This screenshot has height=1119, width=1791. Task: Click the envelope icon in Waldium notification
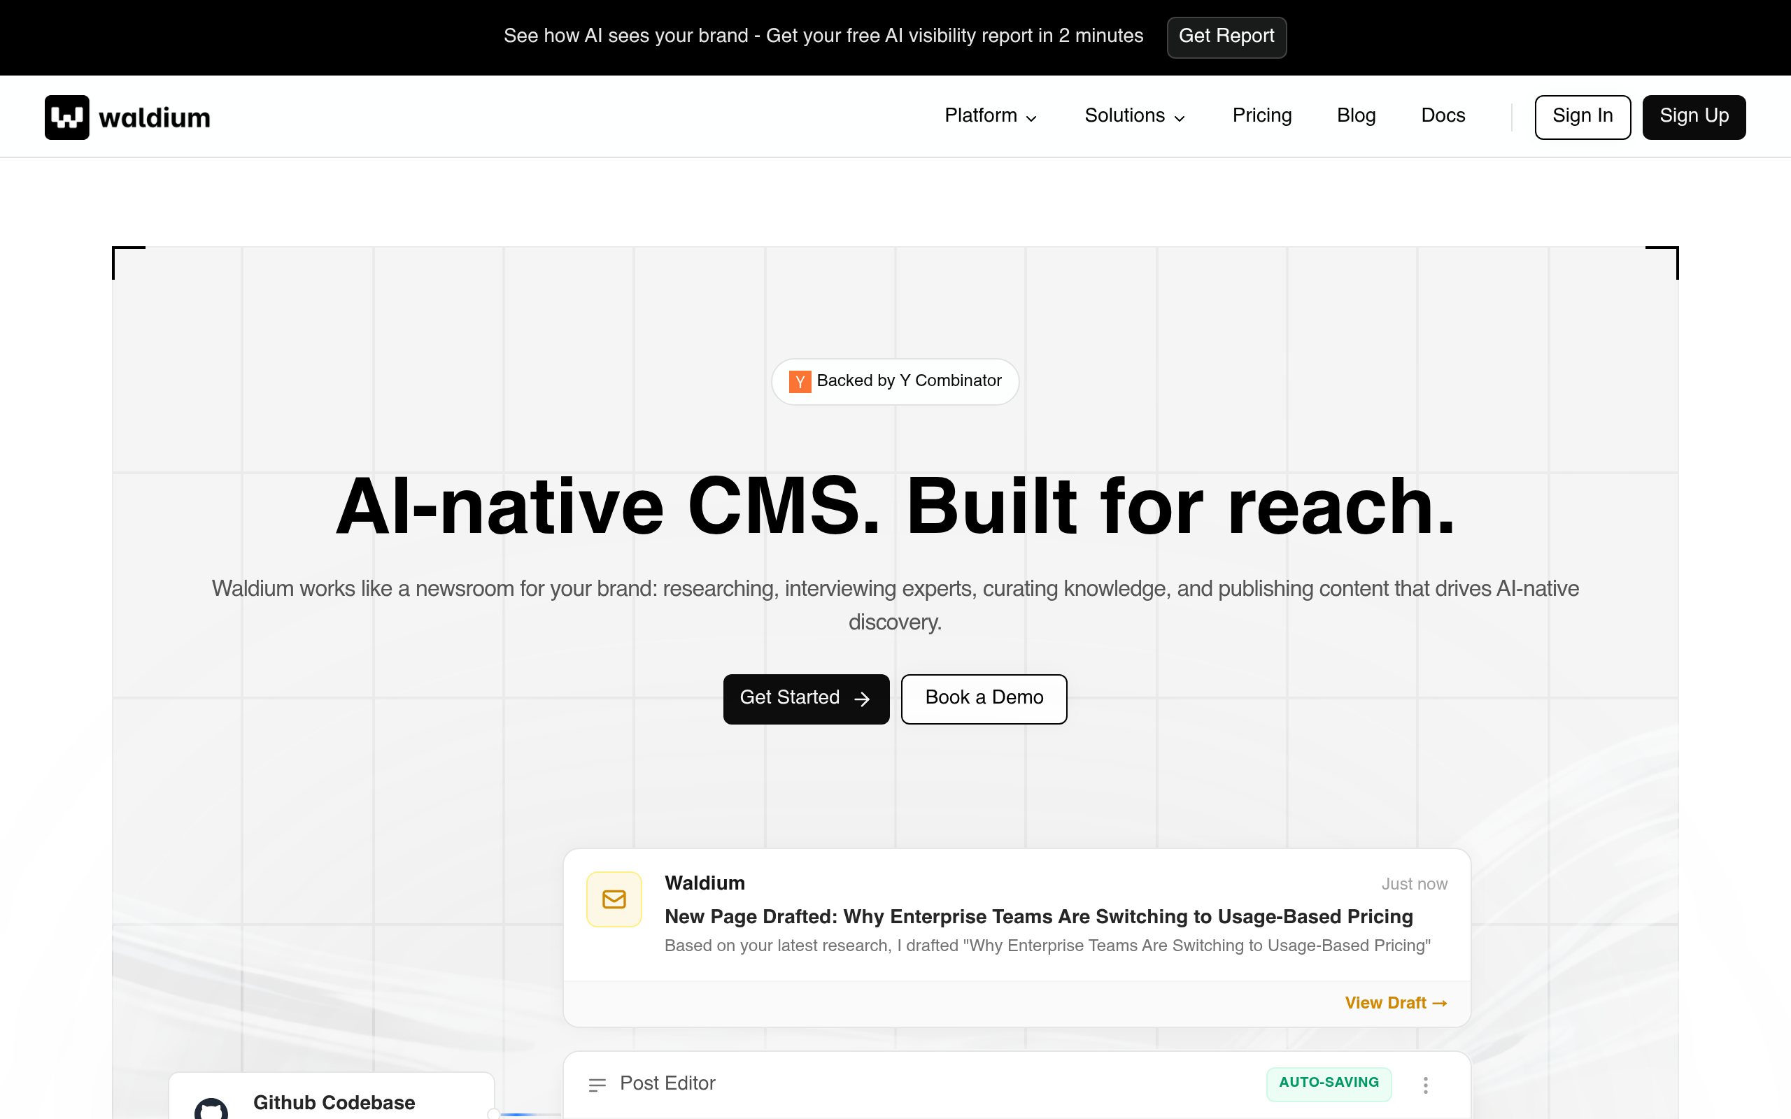pyautogui.click(x=614, y=899)
